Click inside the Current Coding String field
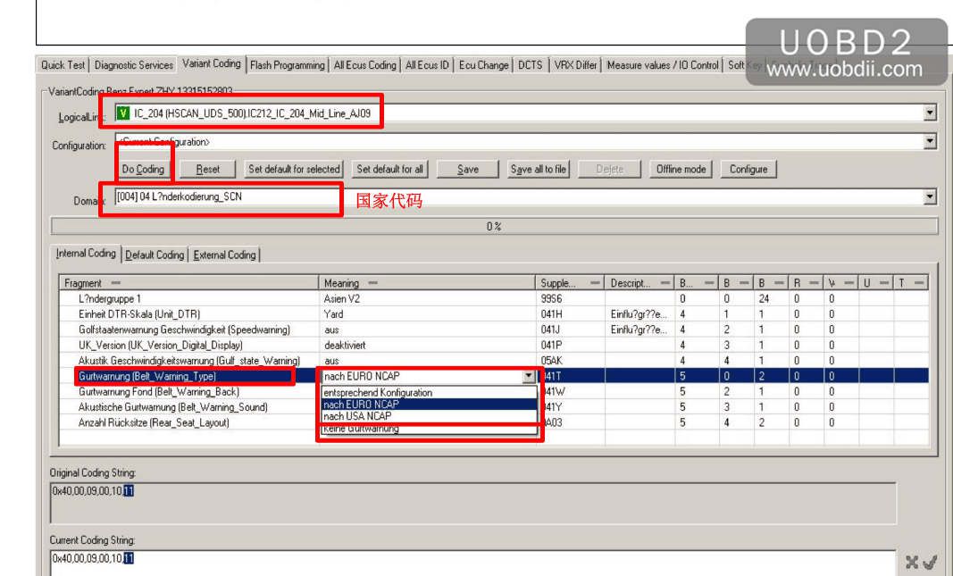Viewport: 953px width, 576px height. point(447,559)
